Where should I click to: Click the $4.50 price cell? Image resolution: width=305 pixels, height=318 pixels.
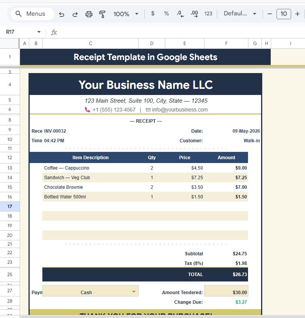click(x=184, y=168)
